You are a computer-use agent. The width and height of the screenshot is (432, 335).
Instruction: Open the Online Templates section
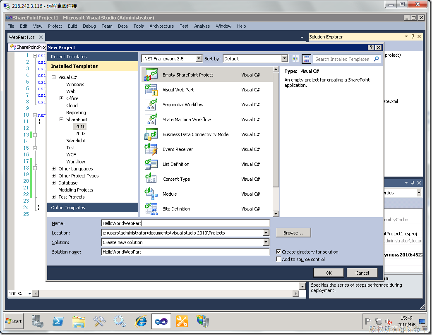93,208
